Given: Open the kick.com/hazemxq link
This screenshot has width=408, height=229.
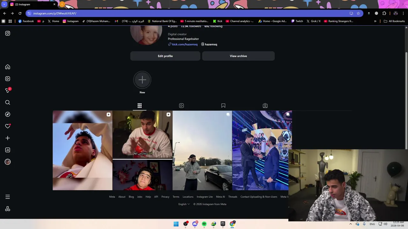Looking at the screenshot, I should click(x=185, y=45).
